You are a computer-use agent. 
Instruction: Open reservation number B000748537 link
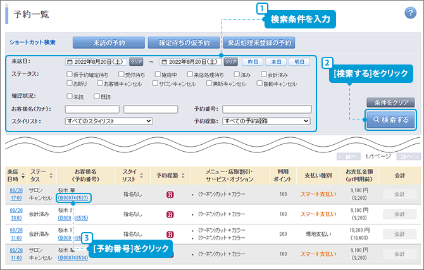[73, 198]
